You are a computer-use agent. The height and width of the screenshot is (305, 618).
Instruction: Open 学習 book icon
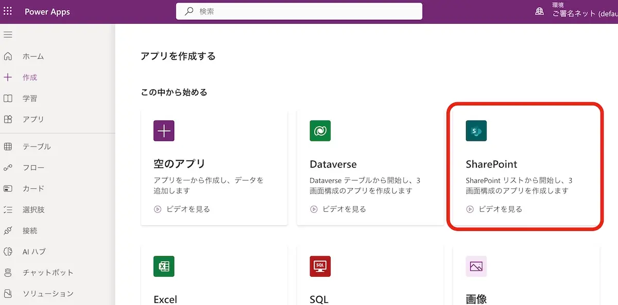8,98
